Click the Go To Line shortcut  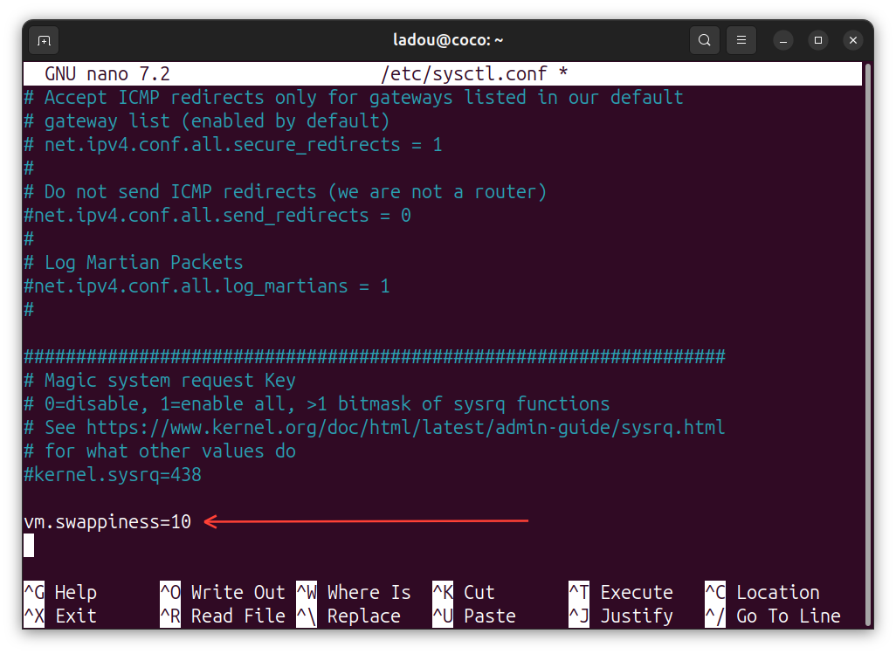click(788, 616)
